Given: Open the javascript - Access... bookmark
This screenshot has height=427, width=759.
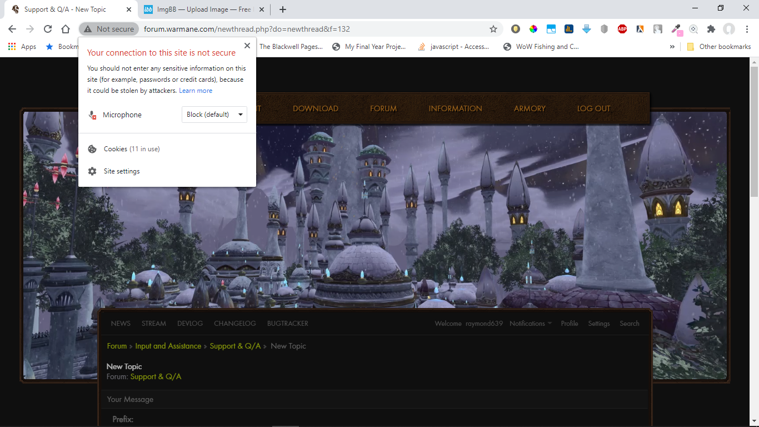Looking at the screenshot, I should point(453,47).
